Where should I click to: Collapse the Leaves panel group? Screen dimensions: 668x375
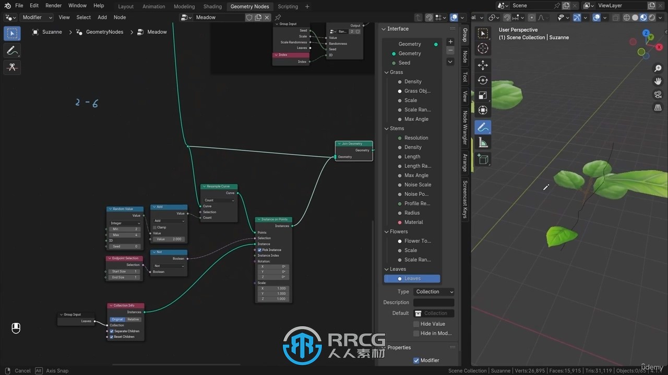pyautogui.click(x=386, y=269)
